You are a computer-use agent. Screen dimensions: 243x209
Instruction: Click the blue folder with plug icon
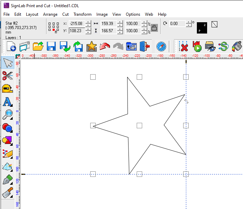(132, 47)
